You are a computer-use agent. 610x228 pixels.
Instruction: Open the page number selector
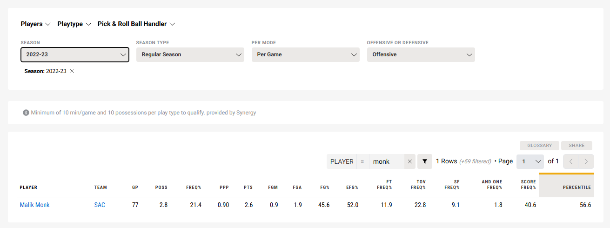[x=530, y=161]
